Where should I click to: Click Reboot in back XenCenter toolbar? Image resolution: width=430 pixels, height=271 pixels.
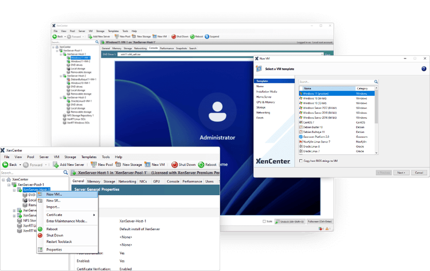[x=197, y=37]
